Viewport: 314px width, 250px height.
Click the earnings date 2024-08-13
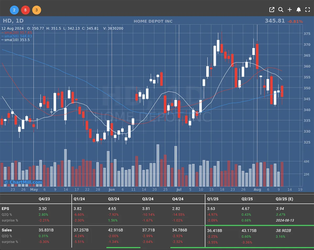[x=285, y=220]
